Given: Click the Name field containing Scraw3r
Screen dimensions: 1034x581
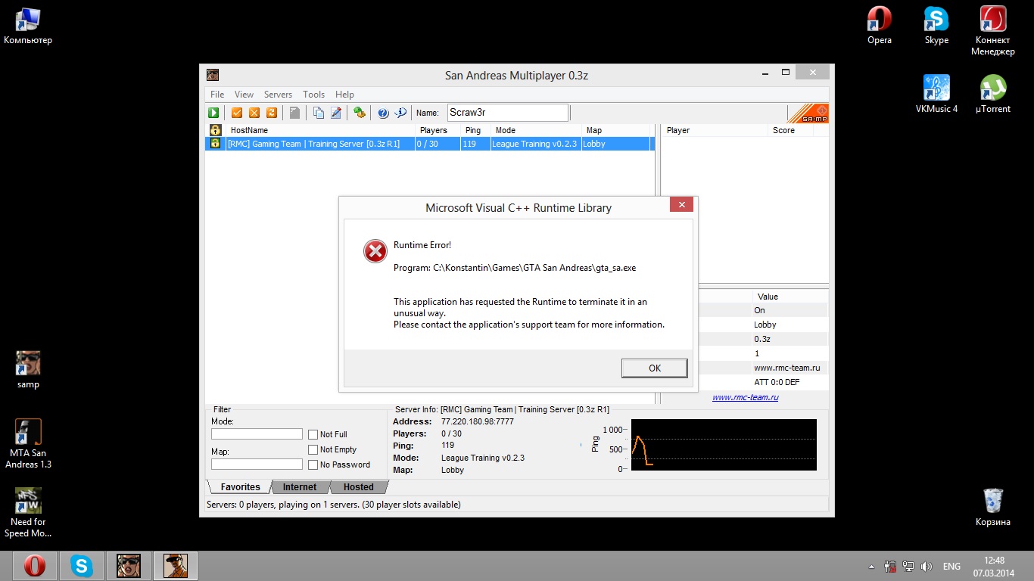Looking at the screenshot, I should tap(507, 113).
